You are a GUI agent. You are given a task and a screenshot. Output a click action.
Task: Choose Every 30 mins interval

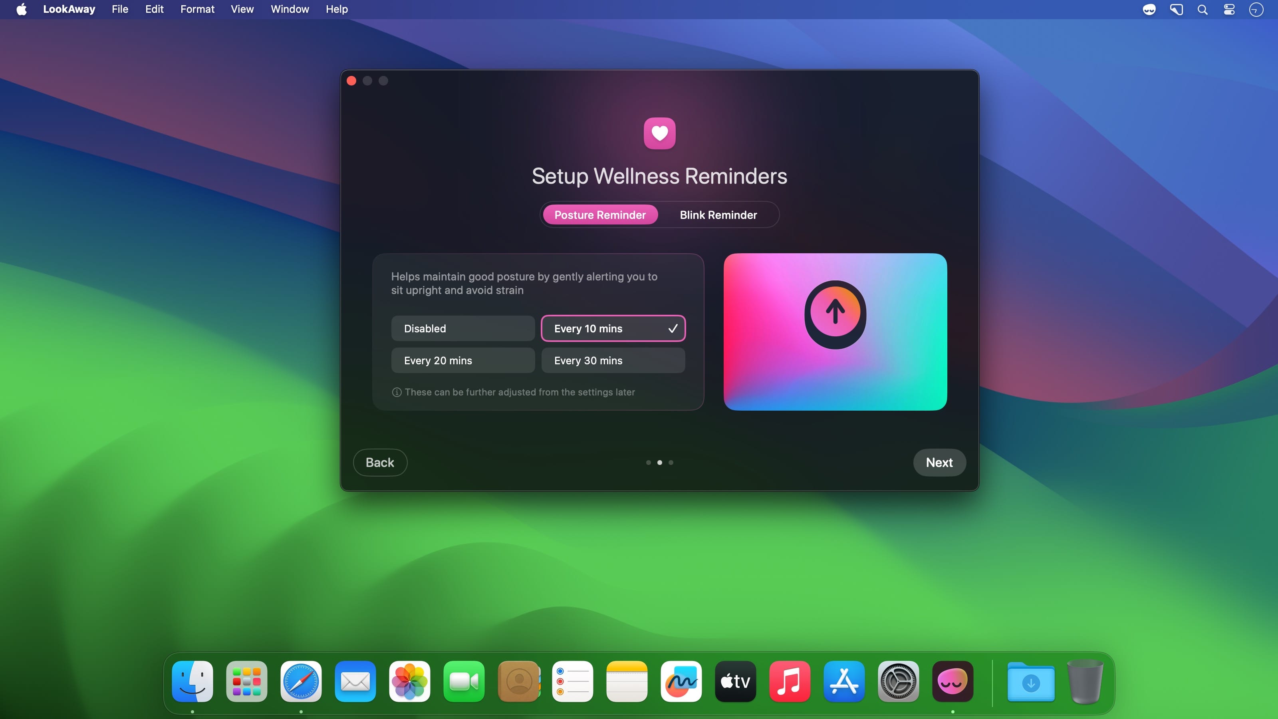613,360
